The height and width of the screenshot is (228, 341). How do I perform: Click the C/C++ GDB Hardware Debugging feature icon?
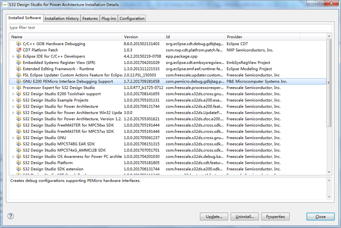coord(19,44)
